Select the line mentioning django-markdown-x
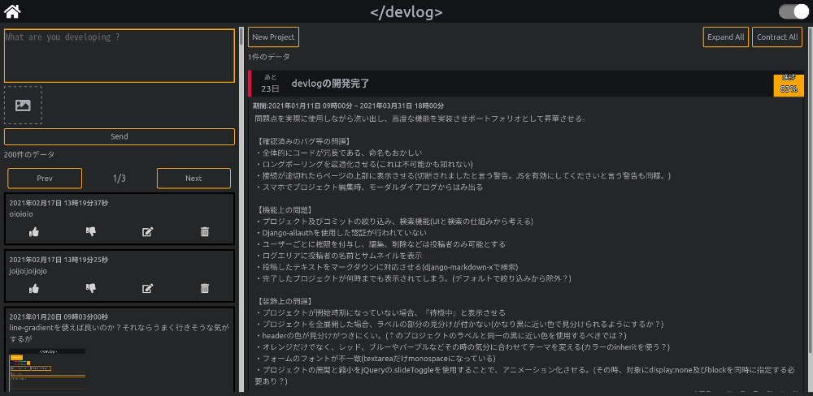 point(387,267)
